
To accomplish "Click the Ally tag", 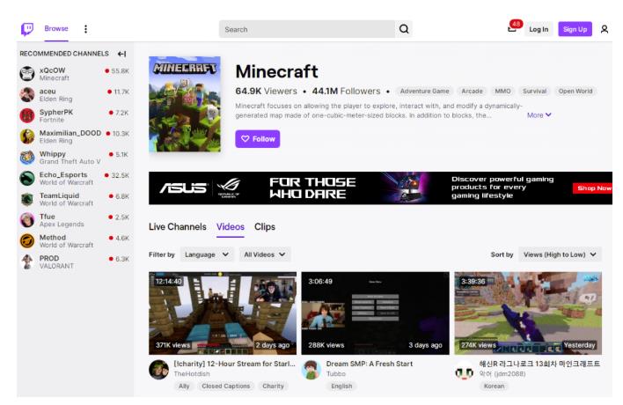I will pyautogui.click(x=184, y=386).
